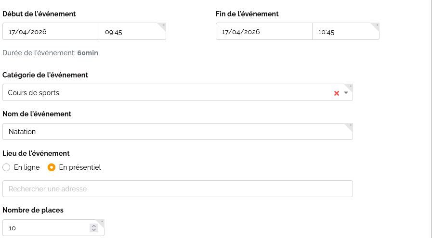Open the event start date field
432x238 pixels.
[x=51, y=32]
